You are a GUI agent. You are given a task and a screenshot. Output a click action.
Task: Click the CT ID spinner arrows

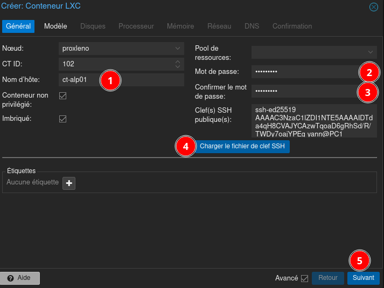(x=178, y=64)
